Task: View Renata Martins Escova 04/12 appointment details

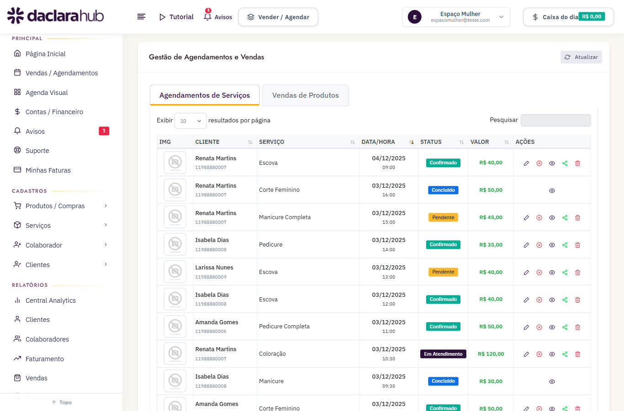Action: pyautogui.click(x=552, y=163)
